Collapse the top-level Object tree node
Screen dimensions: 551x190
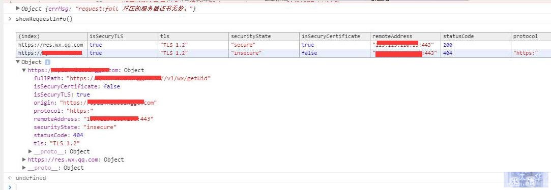pyautogui.click(x=18, y=62)
